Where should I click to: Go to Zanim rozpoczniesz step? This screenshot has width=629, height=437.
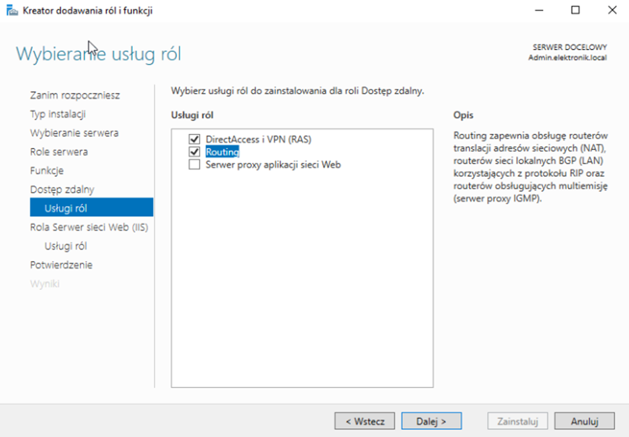[x=75, y=95]
